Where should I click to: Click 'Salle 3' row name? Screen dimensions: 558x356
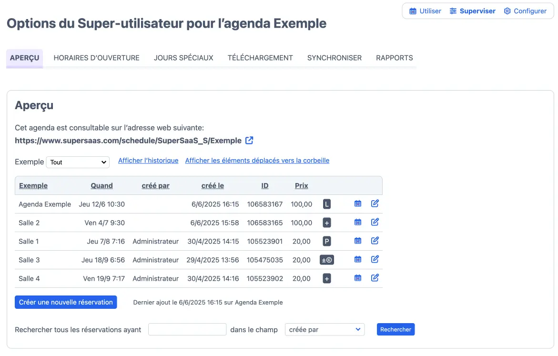(29, 260)
